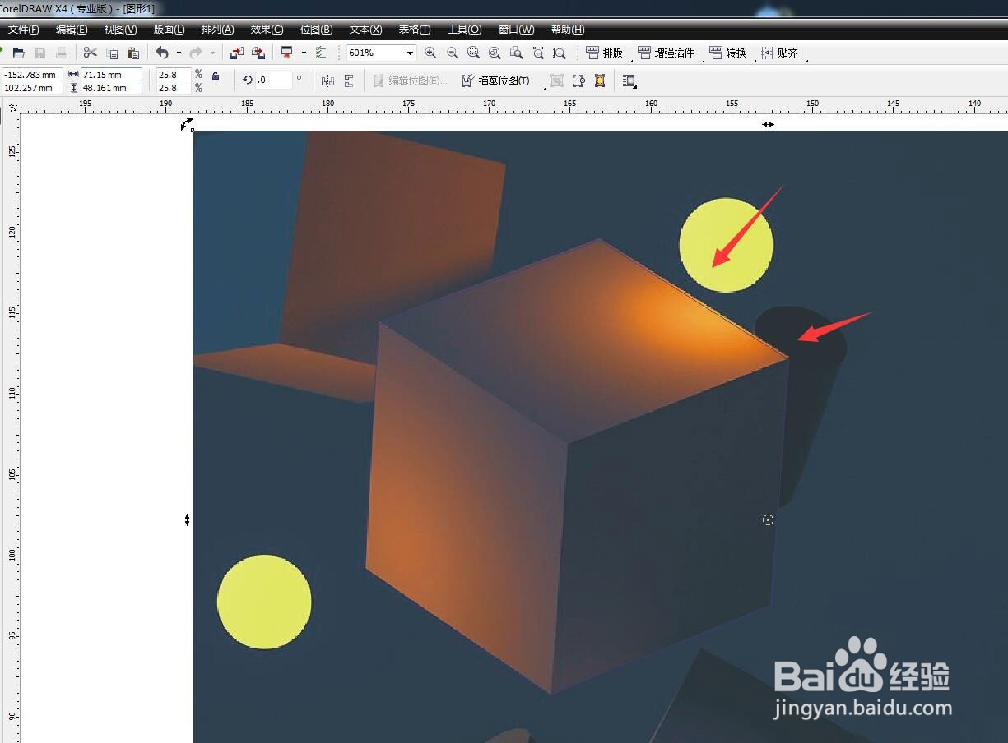The width and height of the screenshot is (1008, 743).
Task: Open the 窗口(W) menu
Action: 516,30
